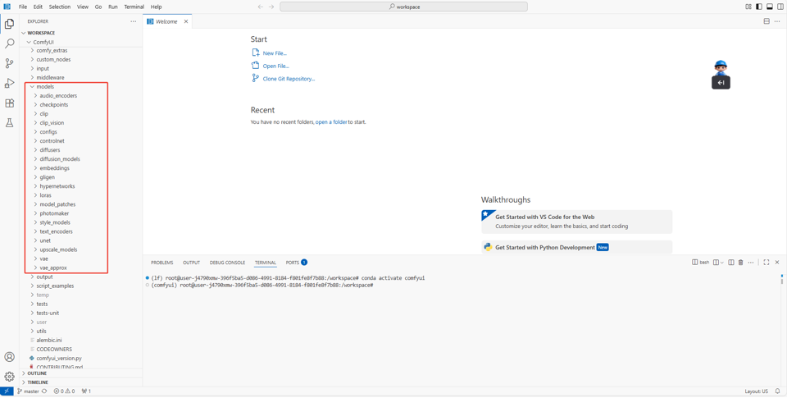Open the Search view in activity bar

[10, 43]
